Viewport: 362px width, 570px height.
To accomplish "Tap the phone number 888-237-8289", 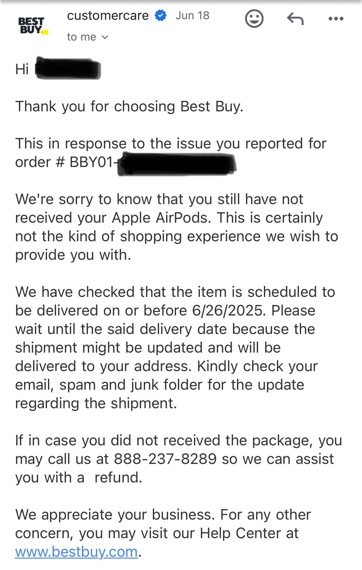I will (165, 459).
